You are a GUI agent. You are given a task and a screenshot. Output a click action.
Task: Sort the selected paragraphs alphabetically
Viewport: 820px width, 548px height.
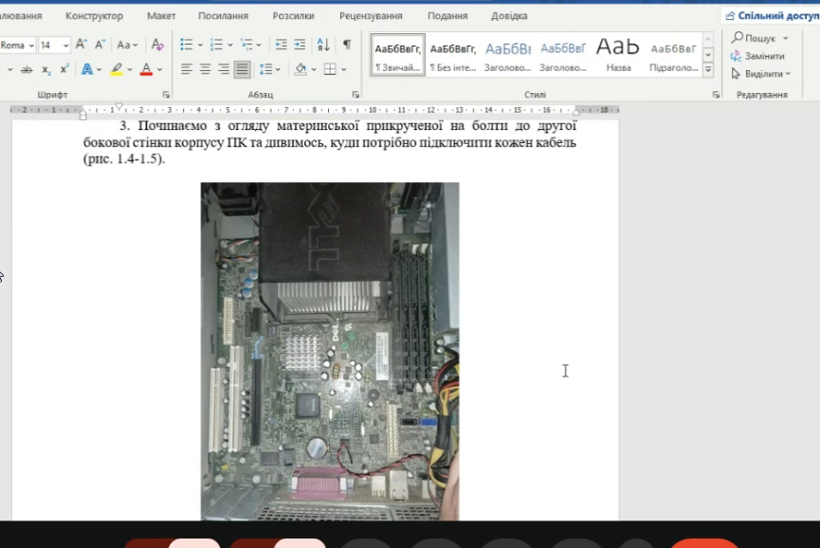point(323,45)
